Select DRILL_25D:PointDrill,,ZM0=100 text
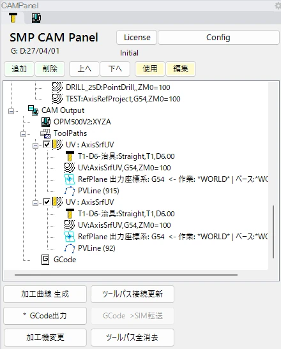This screenshot has width=281, height=349. click(118, 87)
